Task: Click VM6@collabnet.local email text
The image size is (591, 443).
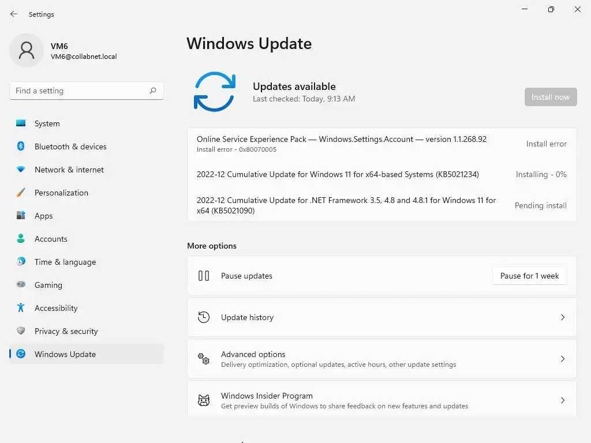Action: click(84, 57)
